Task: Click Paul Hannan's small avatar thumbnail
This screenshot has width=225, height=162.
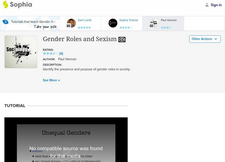Action: pyautogui.click(x=154, y=23)
